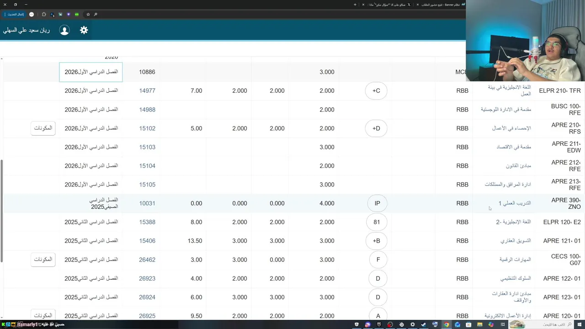Switch to the نظام Banner browser tab
The image size is (585, 329).
[441, 5]
